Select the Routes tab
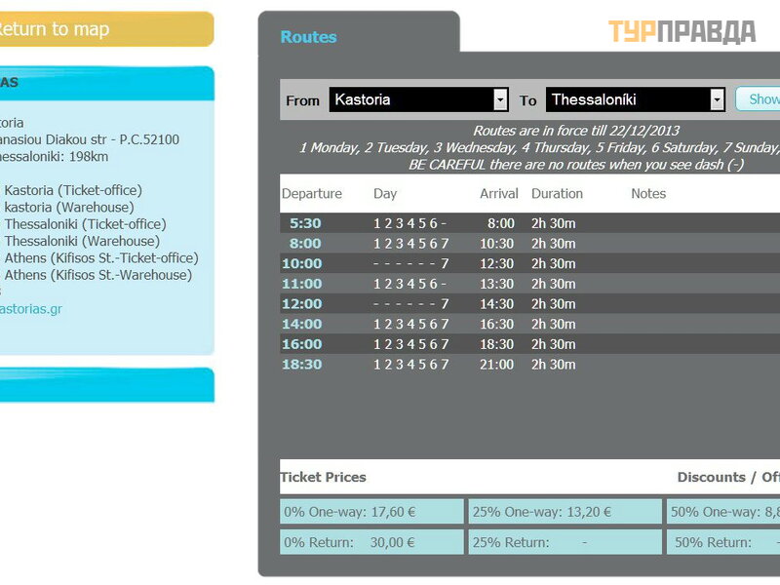The image size is (780, 585). [308, 37]
